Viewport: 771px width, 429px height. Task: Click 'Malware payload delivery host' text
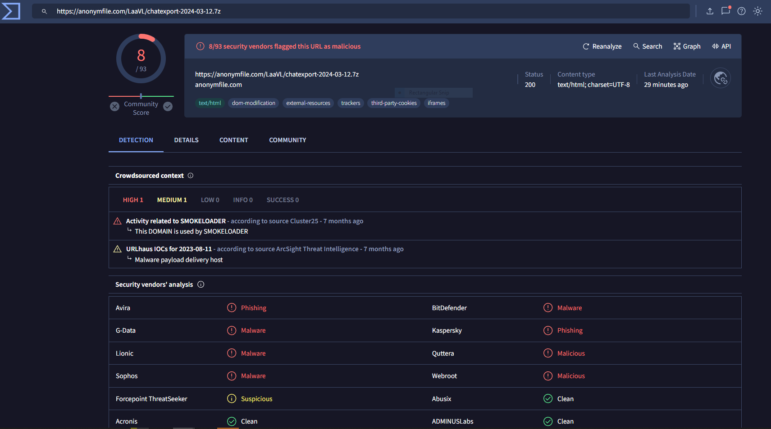[x=179, y=260]
